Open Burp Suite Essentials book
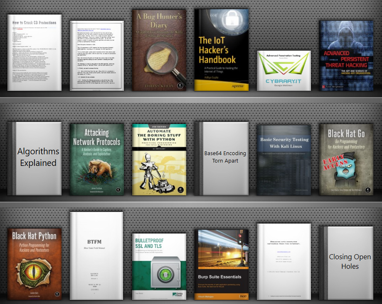The height and width of the screenshot is (304, 382). [x=222, y=265]
